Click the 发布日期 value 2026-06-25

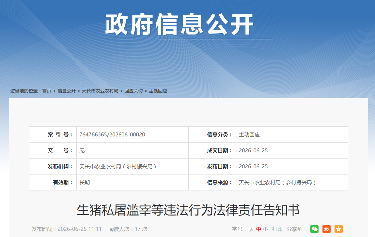pyautogui.click(x=253, y=167)
